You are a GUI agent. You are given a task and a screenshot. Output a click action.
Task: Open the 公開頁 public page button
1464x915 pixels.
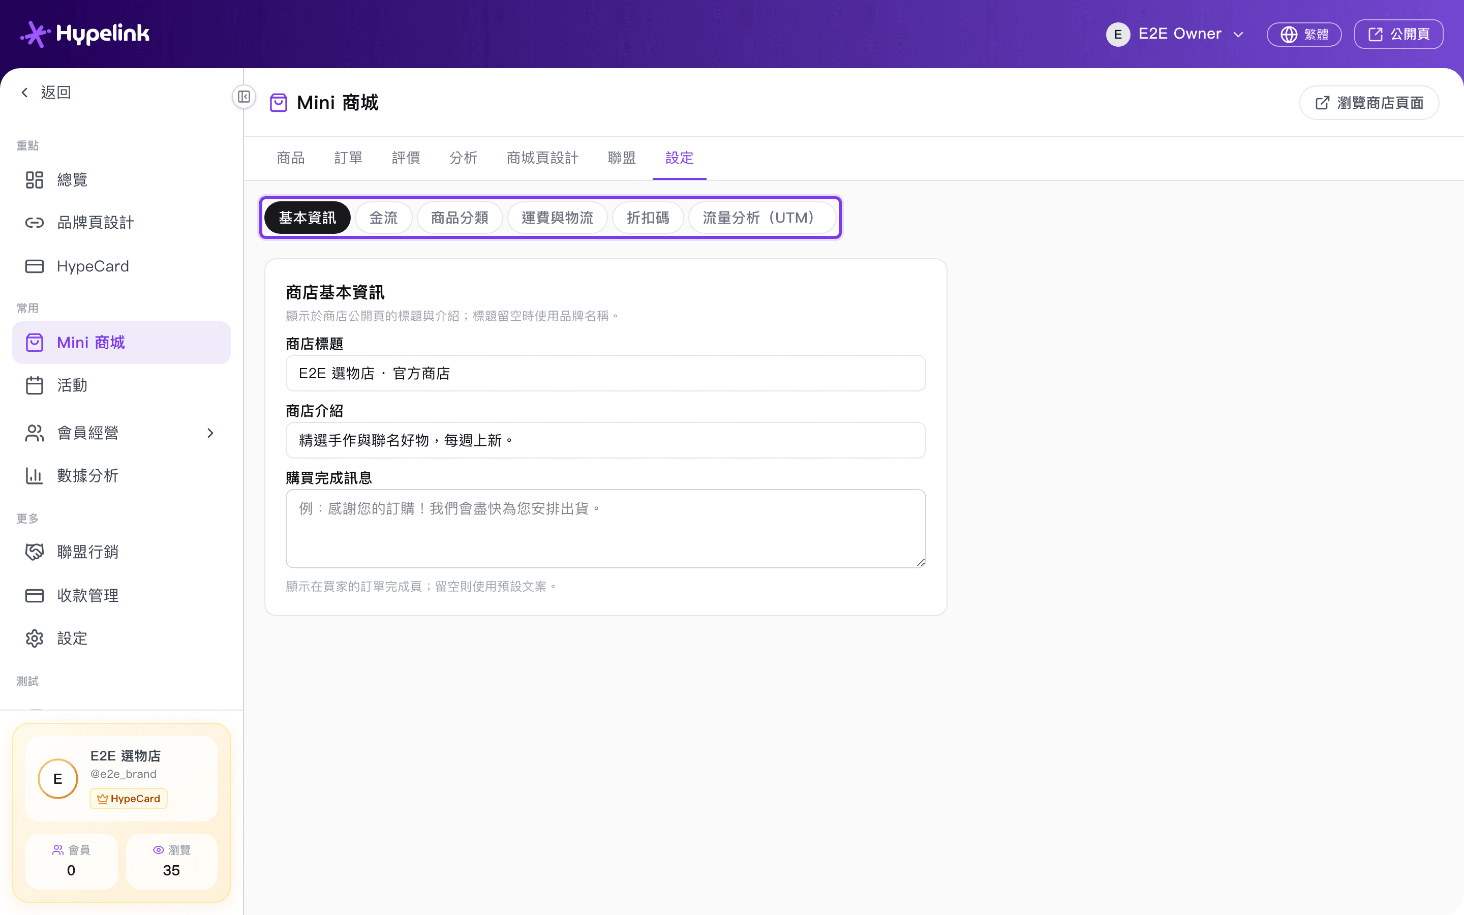click(1398, 35)
